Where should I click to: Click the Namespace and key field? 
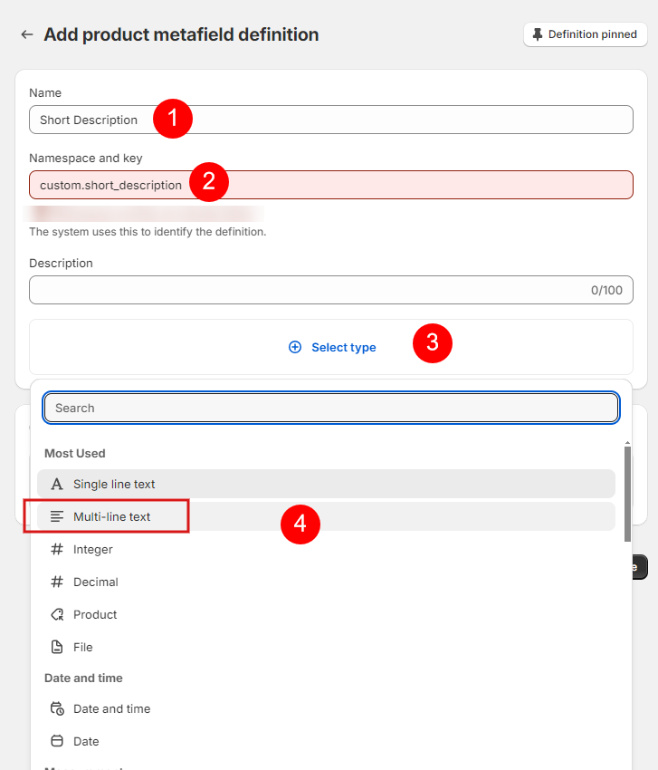click(x=331, y=185)
